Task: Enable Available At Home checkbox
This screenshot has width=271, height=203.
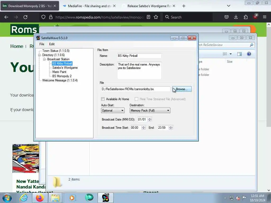Action: 103,99
